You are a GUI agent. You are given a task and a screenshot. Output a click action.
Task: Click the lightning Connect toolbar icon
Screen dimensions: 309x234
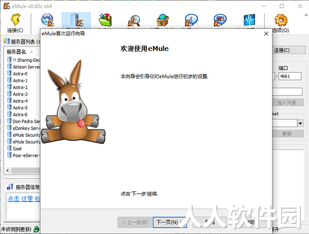15,20
